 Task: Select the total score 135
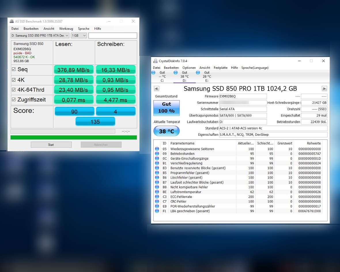click(x=95, y=122)
